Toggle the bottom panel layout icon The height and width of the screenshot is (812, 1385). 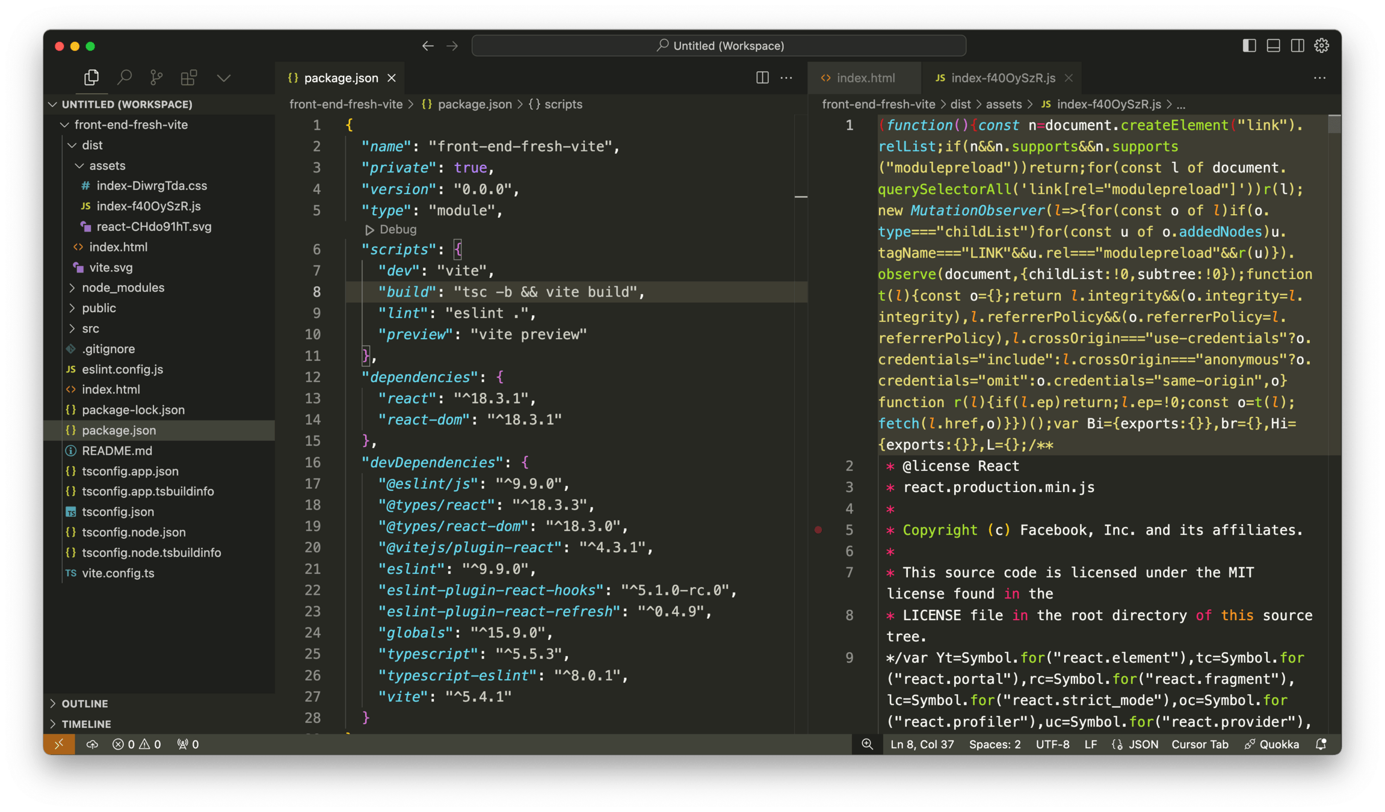1273,46
